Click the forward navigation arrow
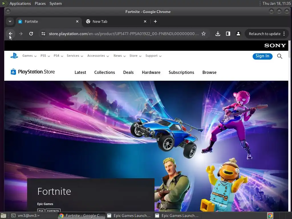Viewport: 292px width, 219px height. [21, 34]
